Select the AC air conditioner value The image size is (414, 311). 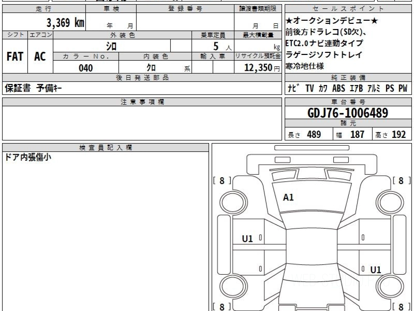coord(40,56)
